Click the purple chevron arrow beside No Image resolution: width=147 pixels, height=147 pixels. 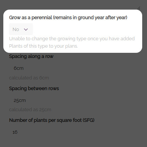click(26, 30)
